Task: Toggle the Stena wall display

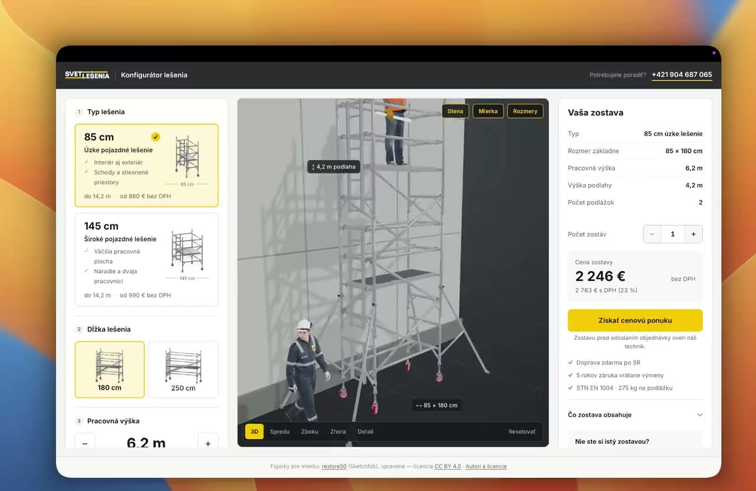Action: pyautogui.click(x=455, y=111)
